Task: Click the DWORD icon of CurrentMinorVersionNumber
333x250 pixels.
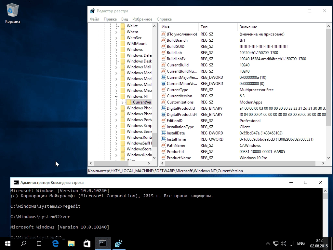Action: tap(163, 83)
